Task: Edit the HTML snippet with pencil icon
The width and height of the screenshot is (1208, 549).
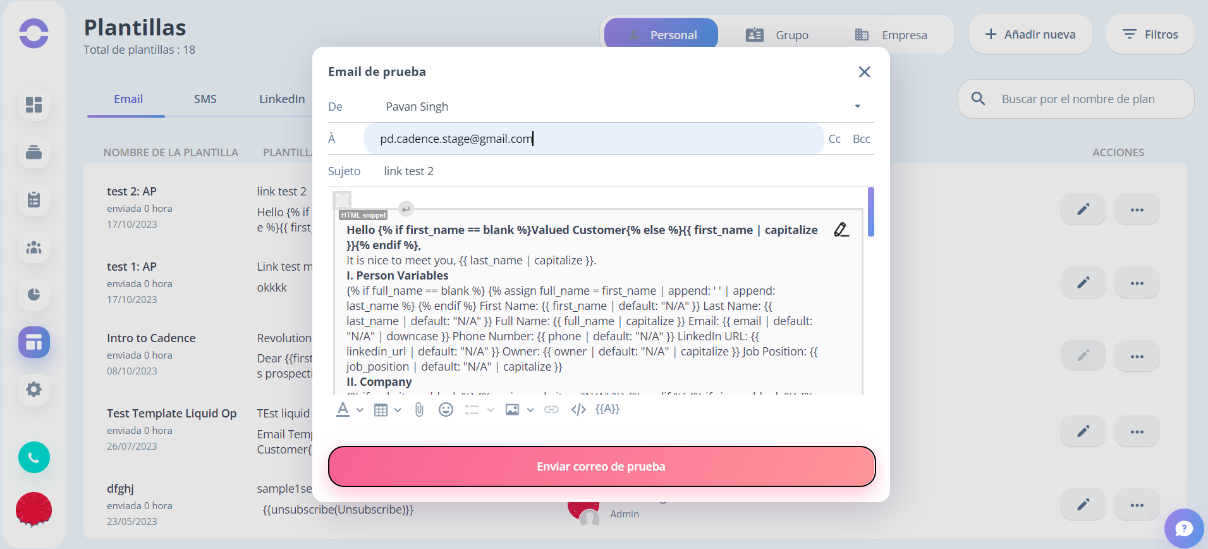Action: [x=841, y=230]
